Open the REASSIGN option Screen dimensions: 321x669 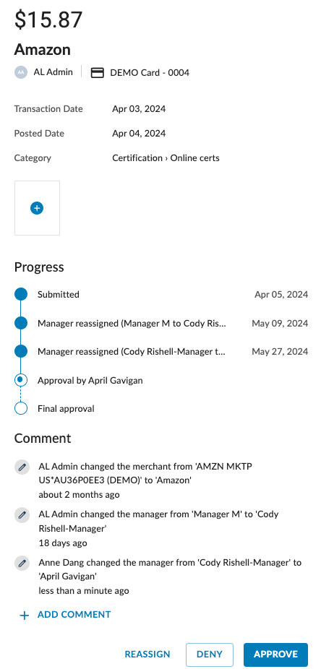tap(147, 655)
